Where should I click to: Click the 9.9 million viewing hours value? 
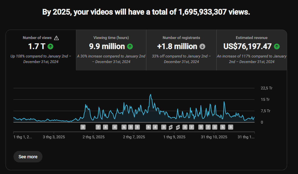tap(107, 46)
